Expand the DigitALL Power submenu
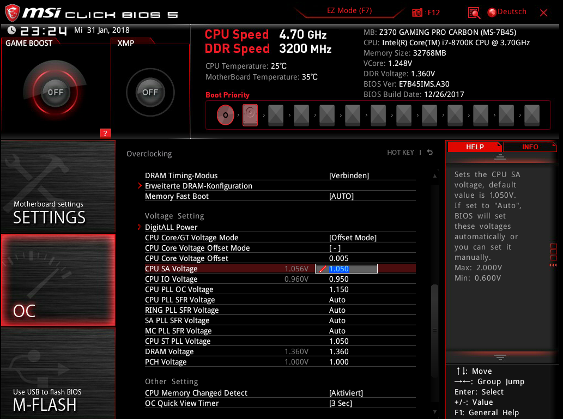Screen dimensions: 563x419 (x=171, y=227)
